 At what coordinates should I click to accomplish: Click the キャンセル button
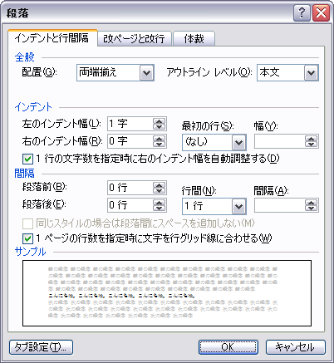pyautogui.click(x=295, y=347)
